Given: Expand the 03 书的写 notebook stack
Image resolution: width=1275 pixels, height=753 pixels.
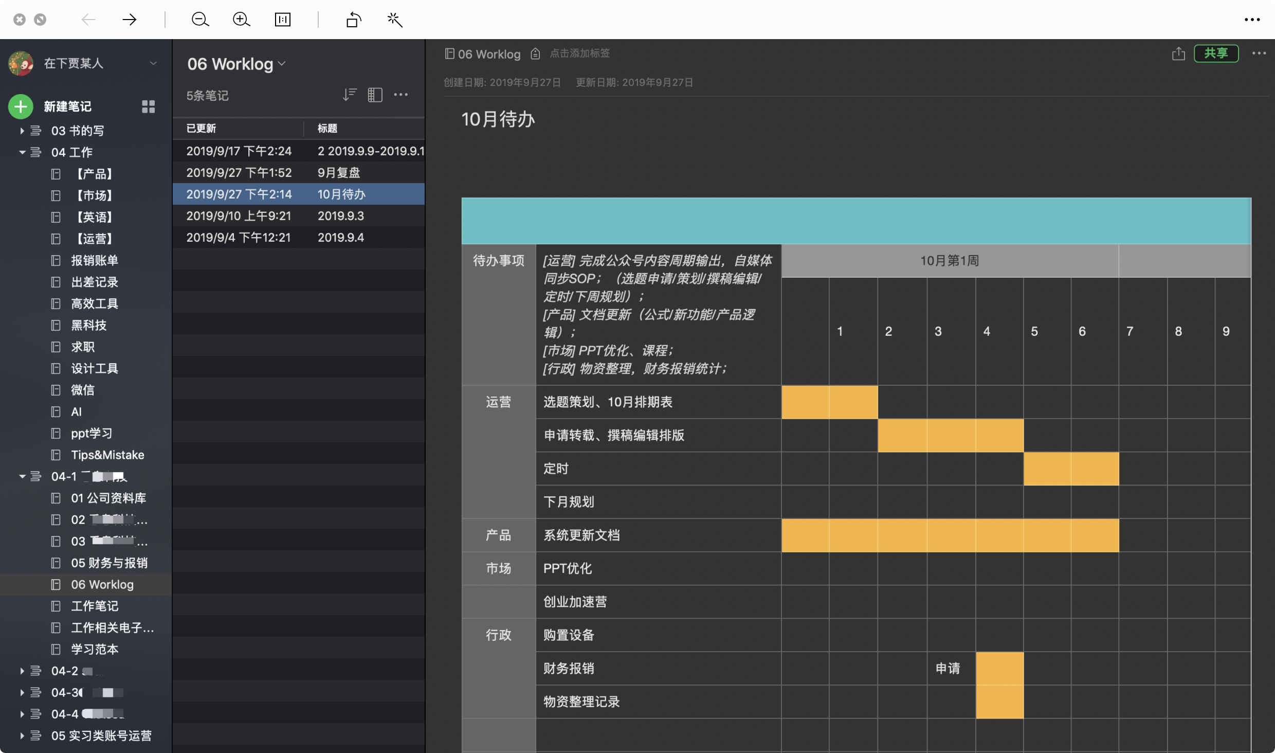Looking at the screenshot, I should 22,131.
